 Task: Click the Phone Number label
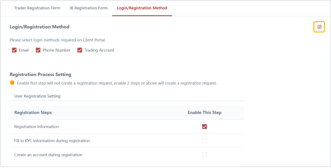(x=57, y=50)
